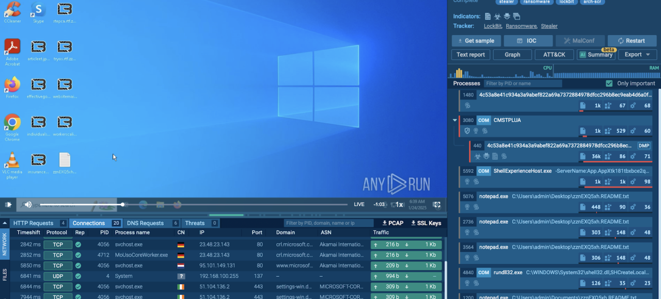Switch to the Connections tab

(95, 223)
